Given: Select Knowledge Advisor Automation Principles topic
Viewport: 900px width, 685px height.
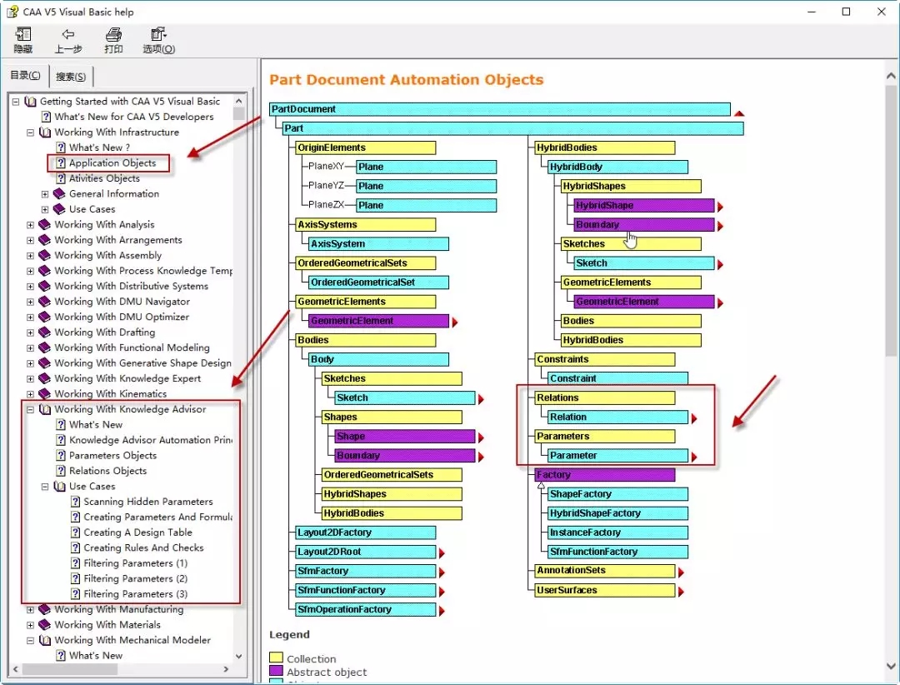Looking at the screenshot, I should click(x=150, y=440).
